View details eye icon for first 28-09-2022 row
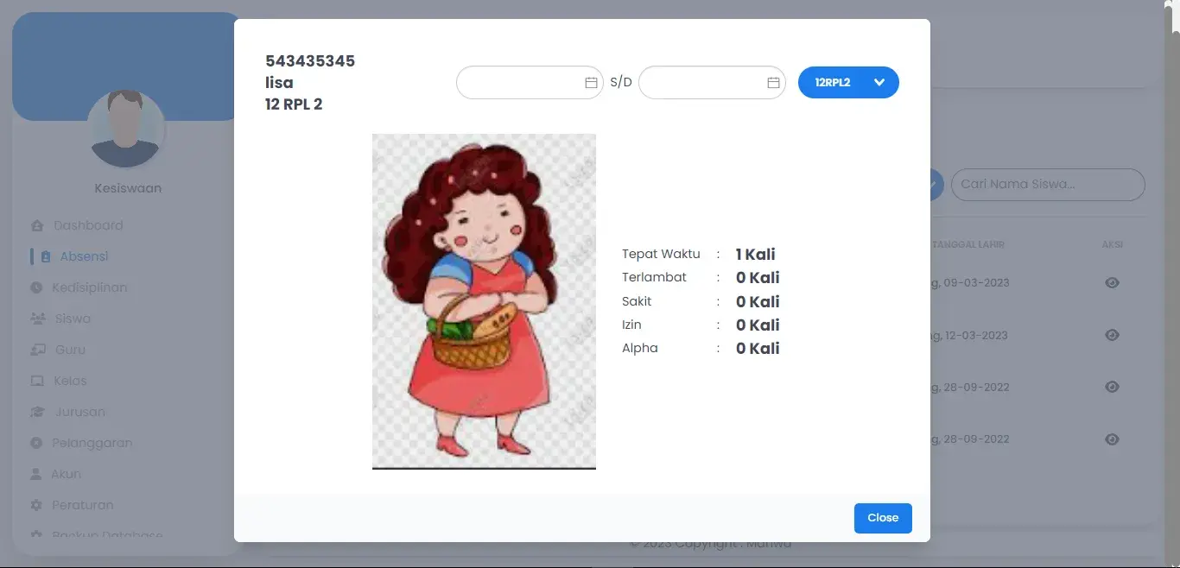The width and height of the screenshot is (1180, 568). (1113, 387)
